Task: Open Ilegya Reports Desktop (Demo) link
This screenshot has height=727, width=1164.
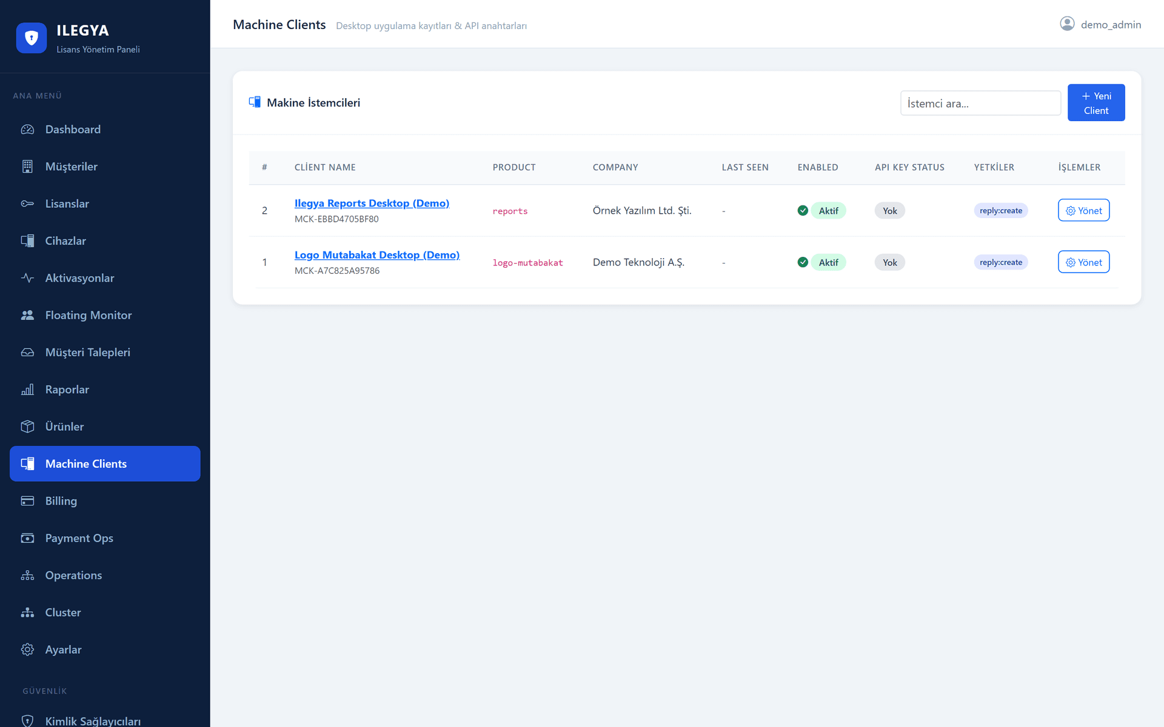Action: pyautogui.click(x=372, y=203)
